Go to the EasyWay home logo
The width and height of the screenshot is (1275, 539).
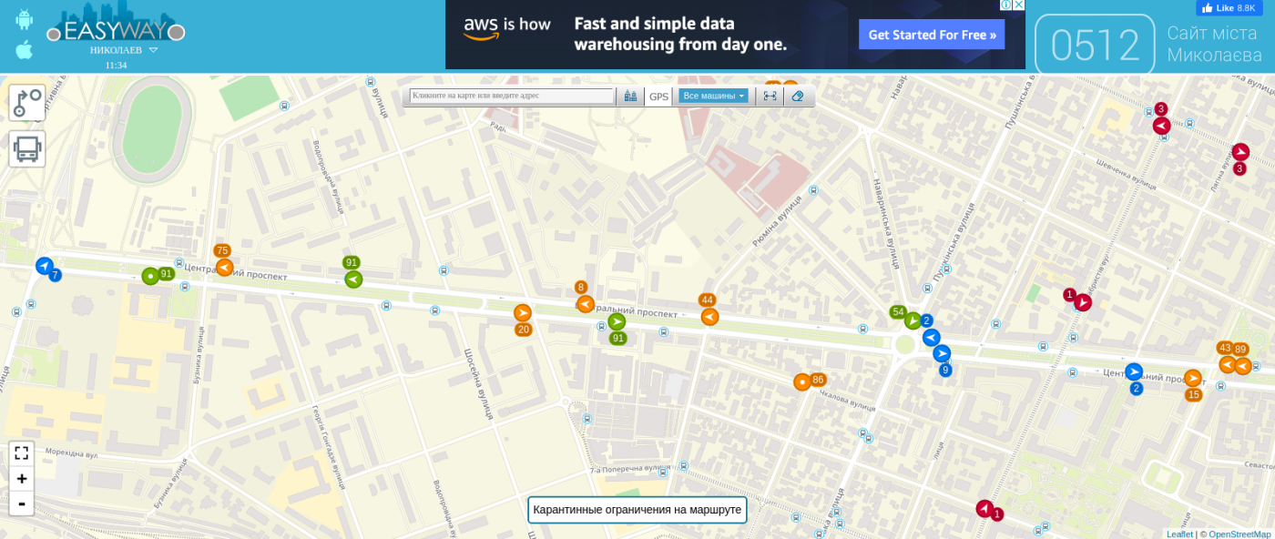pyautogui.click(x=116, y=23)
